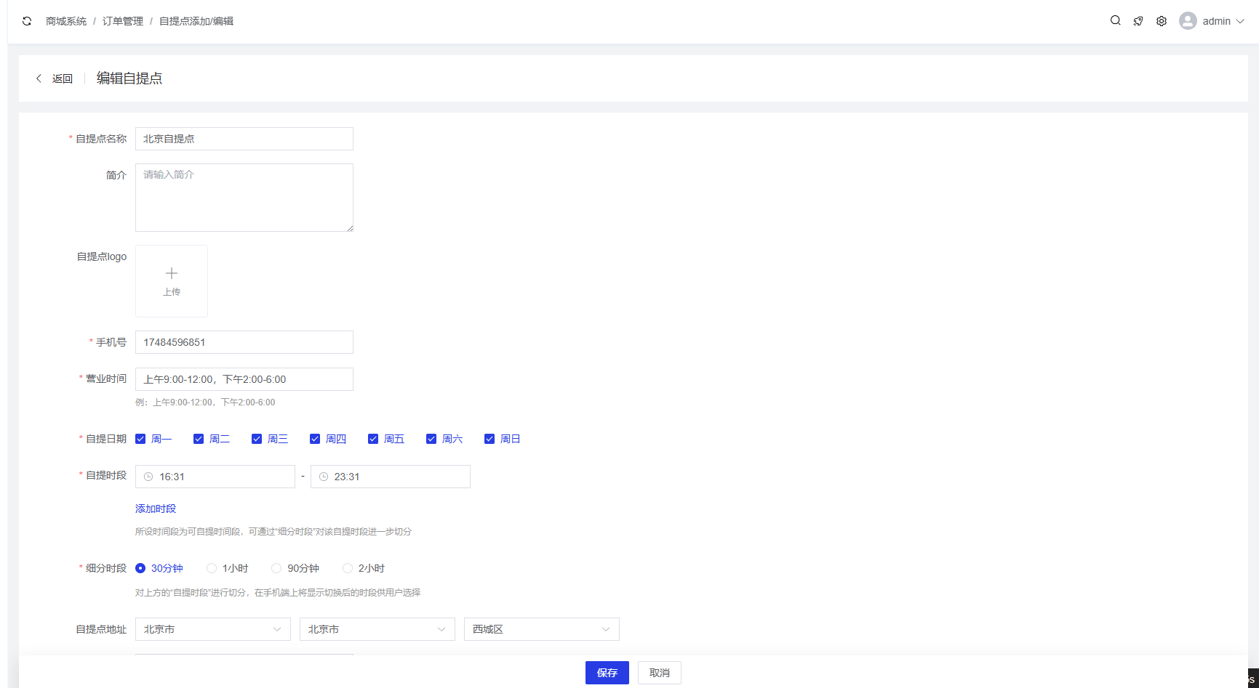Click the 添加时段 link
Image resolution: width=1259 pixels, height=688 pixels.
click(156, 509)
